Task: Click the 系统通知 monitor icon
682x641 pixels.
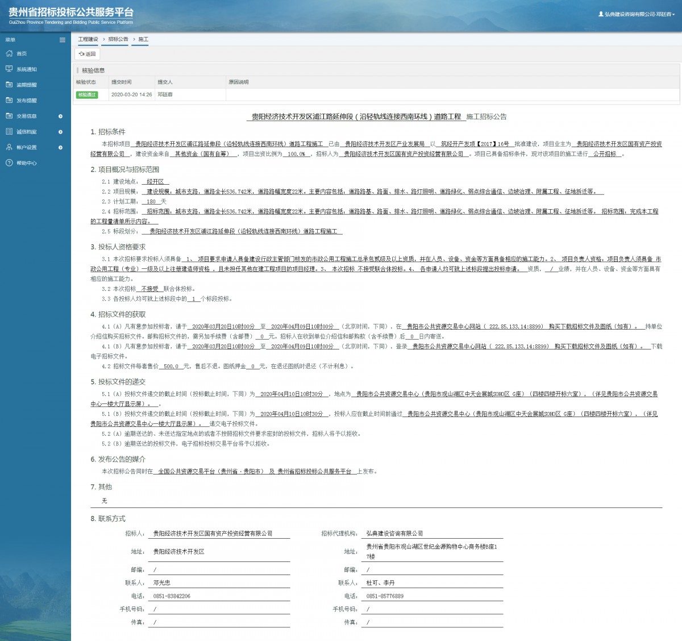Action: click(x=9, y=69)
